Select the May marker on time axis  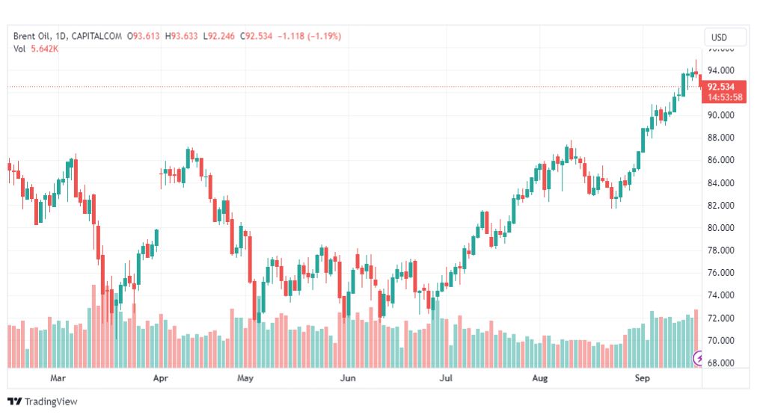click(246, 379)
